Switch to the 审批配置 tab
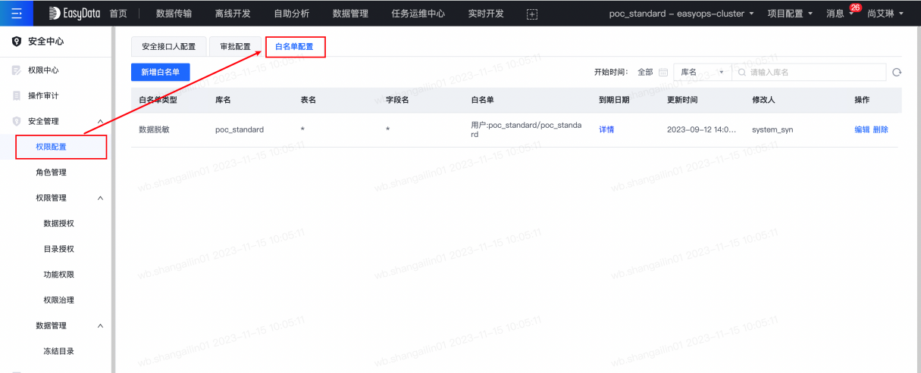The width and height of the screenshot is (921, 373). [x=235, y=46]
